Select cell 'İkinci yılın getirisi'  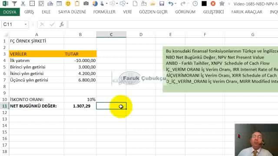tap(36, 73)
